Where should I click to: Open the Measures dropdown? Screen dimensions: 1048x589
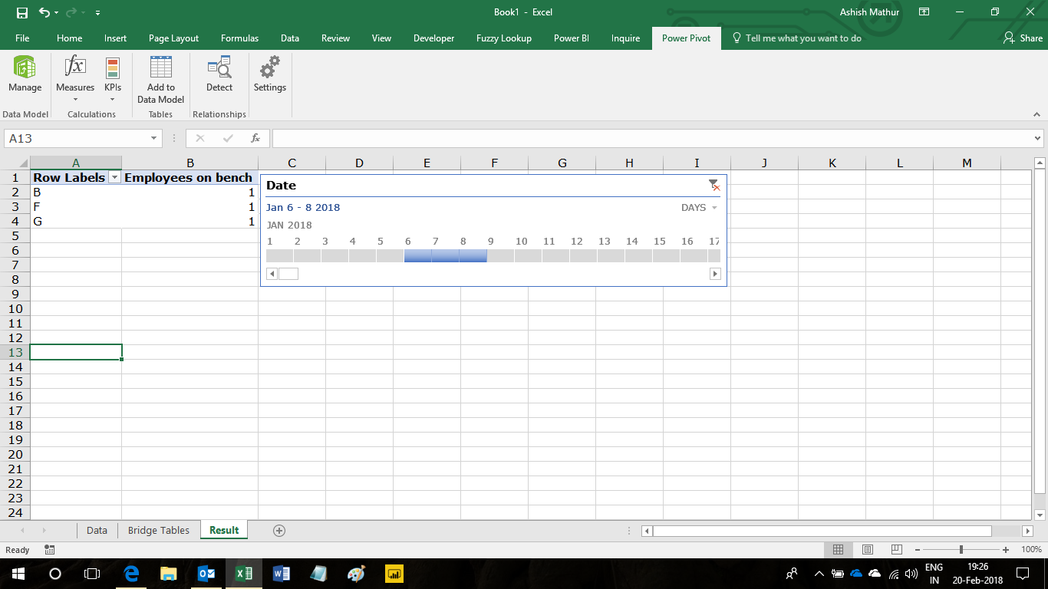(x=75, y=78)
